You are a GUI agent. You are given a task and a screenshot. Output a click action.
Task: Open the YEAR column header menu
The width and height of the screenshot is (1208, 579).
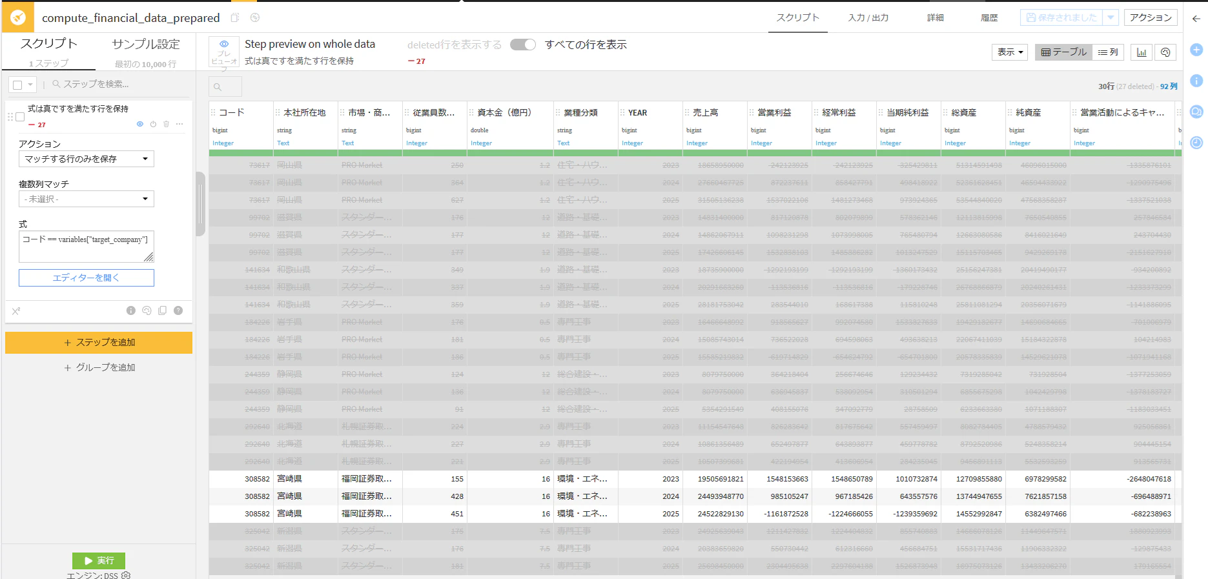tap(637, 112)
